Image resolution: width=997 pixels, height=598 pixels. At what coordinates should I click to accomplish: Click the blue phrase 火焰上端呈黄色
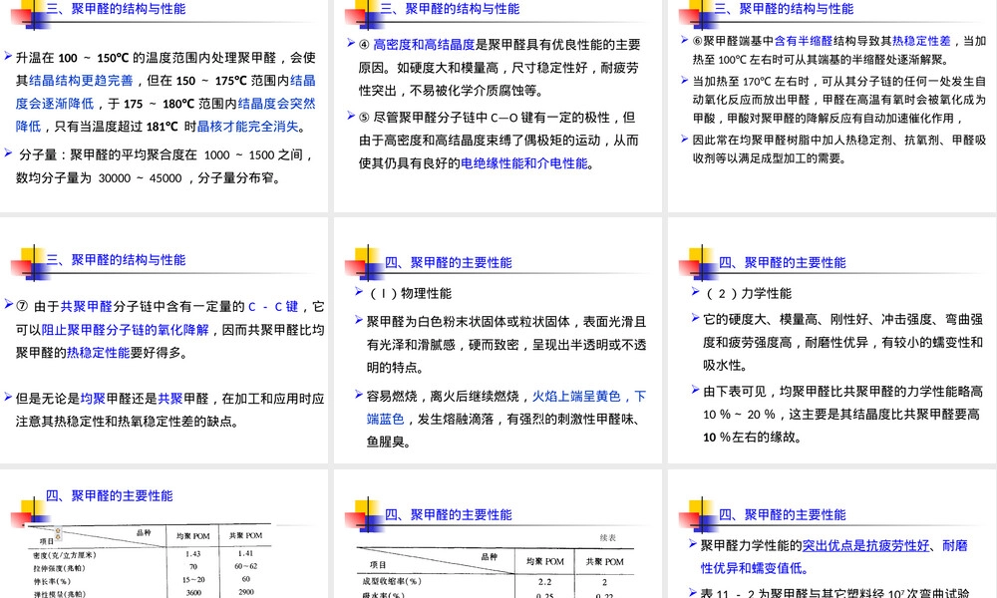pos(576,397)
